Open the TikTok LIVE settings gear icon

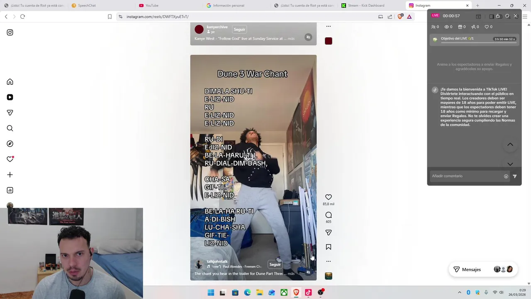507,16
